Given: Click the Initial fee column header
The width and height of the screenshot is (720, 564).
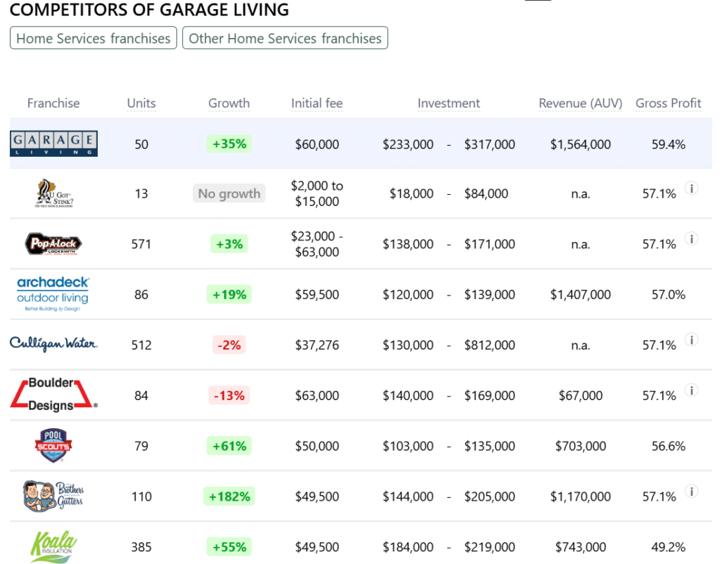Looking at the screenshot, I should click(317, 103).
